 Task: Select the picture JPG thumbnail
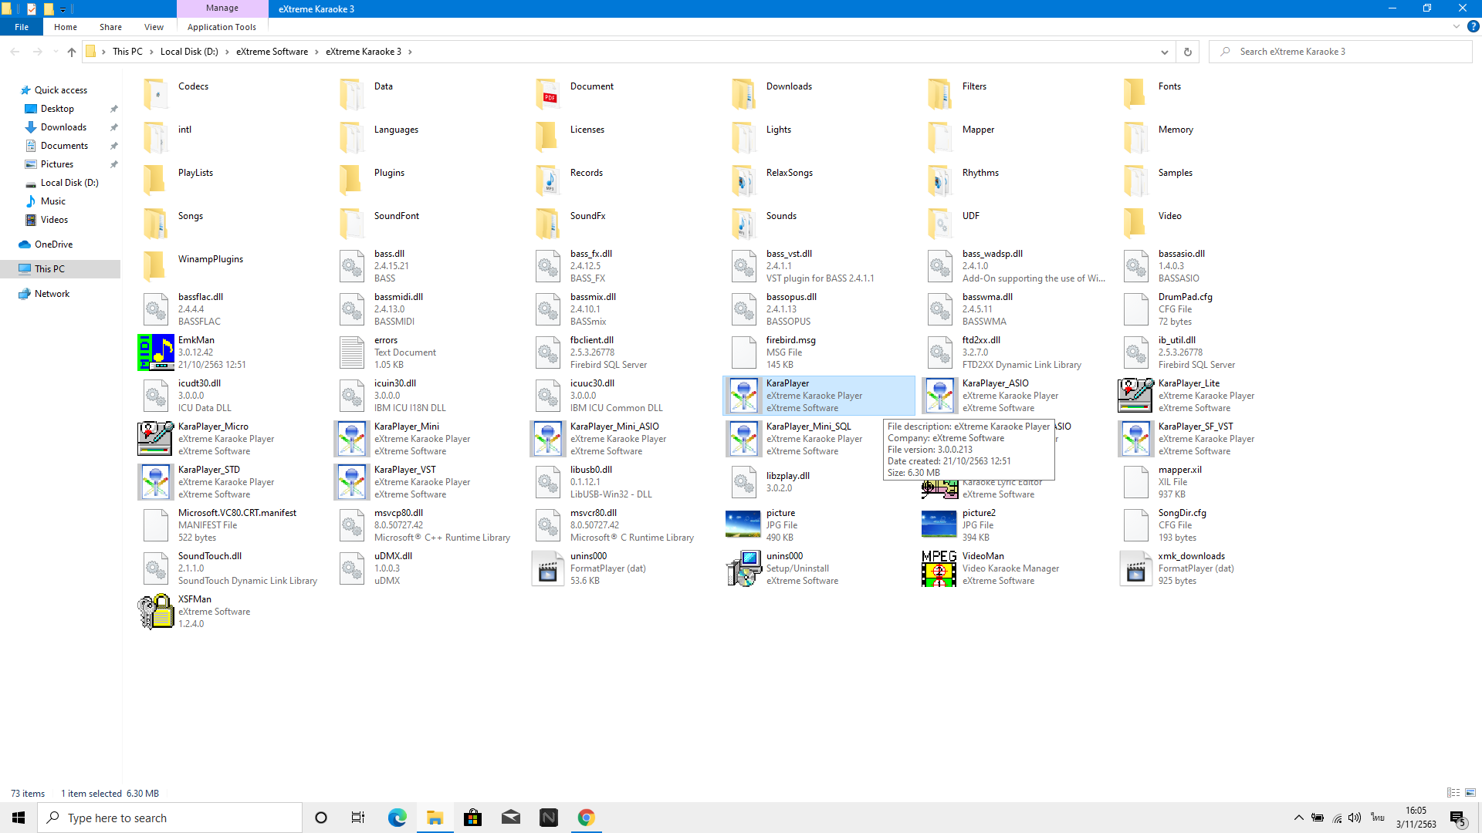coord(744,525)
